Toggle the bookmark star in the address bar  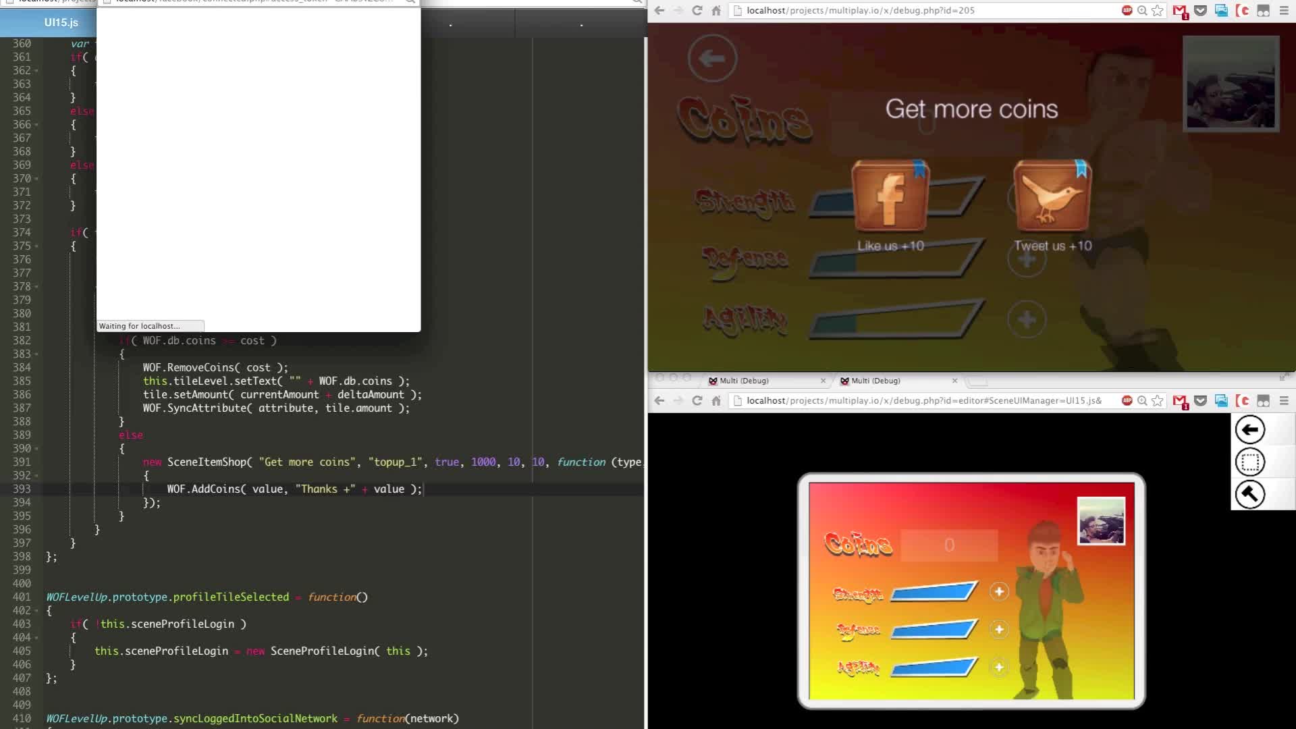[1158, 11]
